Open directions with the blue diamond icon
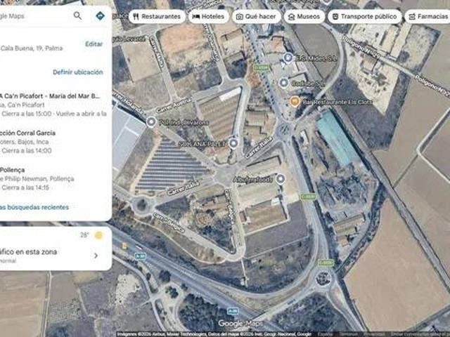This screenshot has width=450, height=337. (x=100, y=15)
